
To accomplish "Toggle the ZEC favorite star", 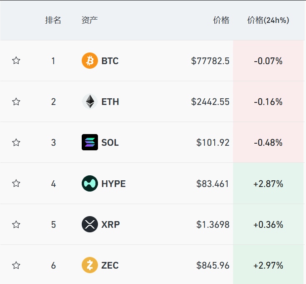I will point(16,265).
